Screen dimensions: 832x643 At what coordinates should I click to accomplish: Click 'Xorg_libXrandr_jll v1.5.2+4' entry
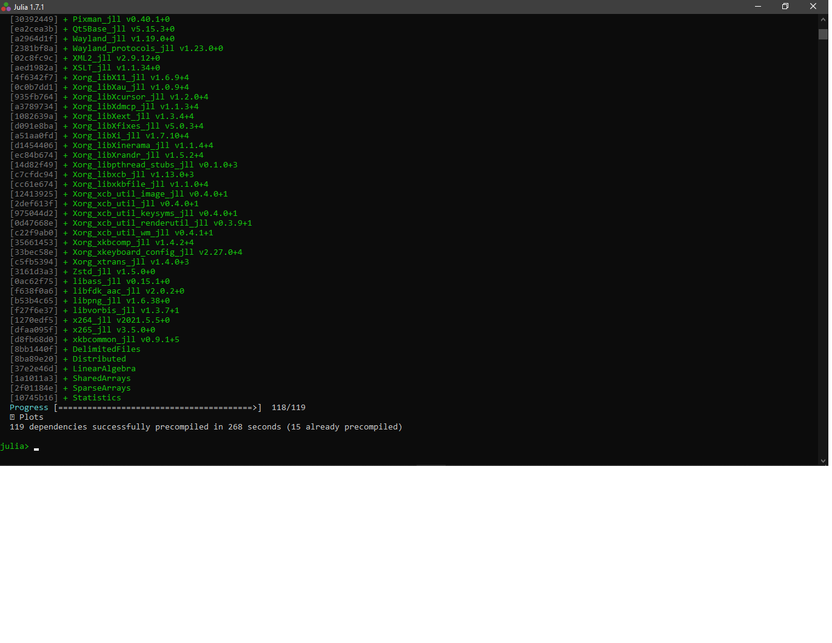click(138, 155)
